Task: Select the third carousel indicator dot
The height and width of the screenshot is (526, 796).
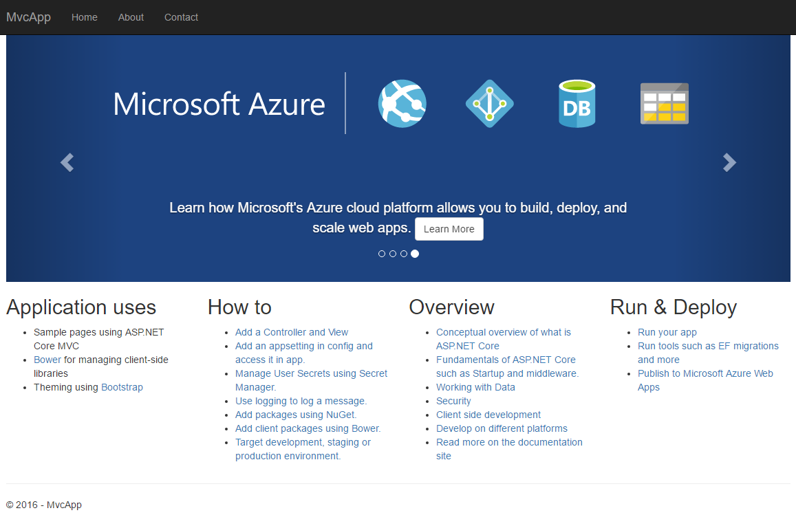Action: click(404, 254)
